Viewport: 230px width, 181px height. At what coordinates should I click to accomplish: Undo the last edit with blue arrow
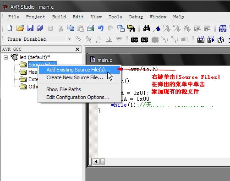click(x=101, y=28)
